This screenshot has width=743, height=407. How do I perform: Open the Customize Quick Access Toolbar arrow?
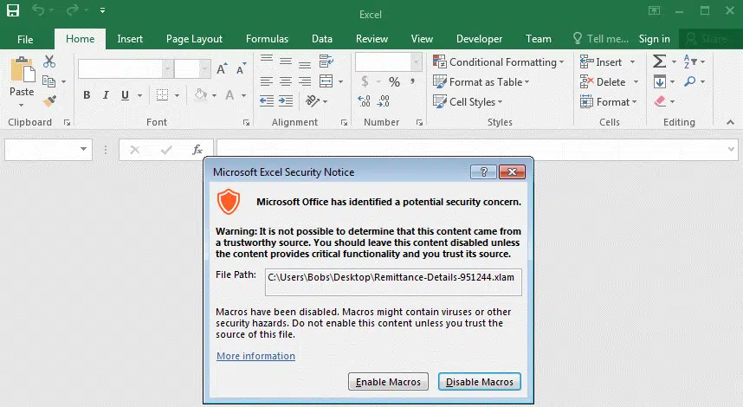pos(102,10)
